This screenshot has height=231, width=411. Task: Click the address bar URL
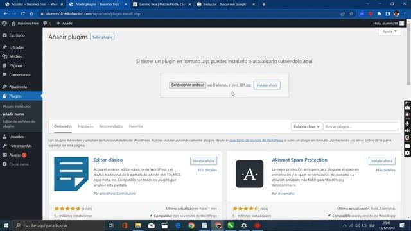[93, 14]
